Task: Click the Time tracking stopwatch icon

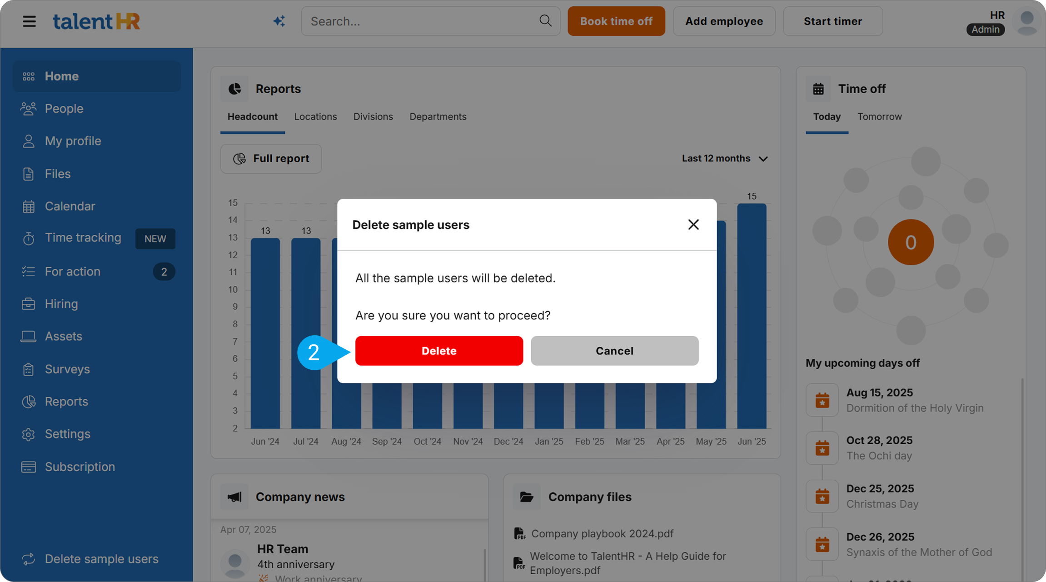Action: [28, 238]
